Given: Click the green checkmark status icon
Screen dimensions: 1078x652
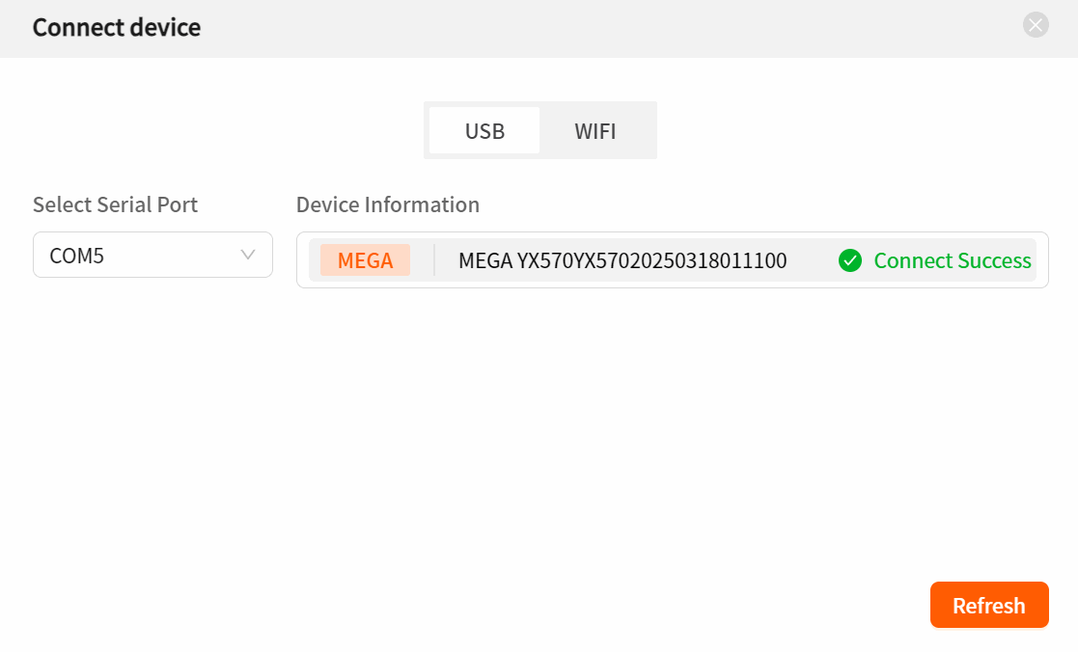Looking at the screenshot, I should 849,260.
